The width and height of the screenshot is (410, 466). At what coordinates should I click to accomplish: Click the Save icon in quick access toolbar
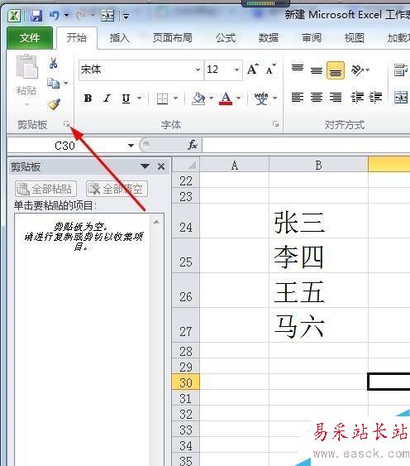pos(36,16)
